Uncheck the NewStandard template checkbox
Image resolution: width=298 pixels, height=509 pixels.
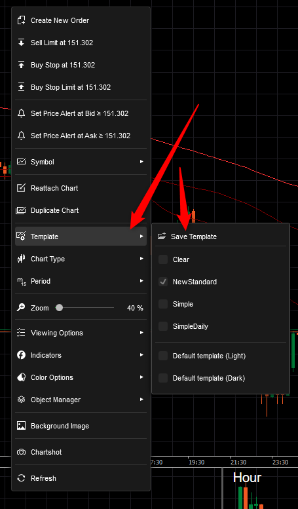pos(163,282)
